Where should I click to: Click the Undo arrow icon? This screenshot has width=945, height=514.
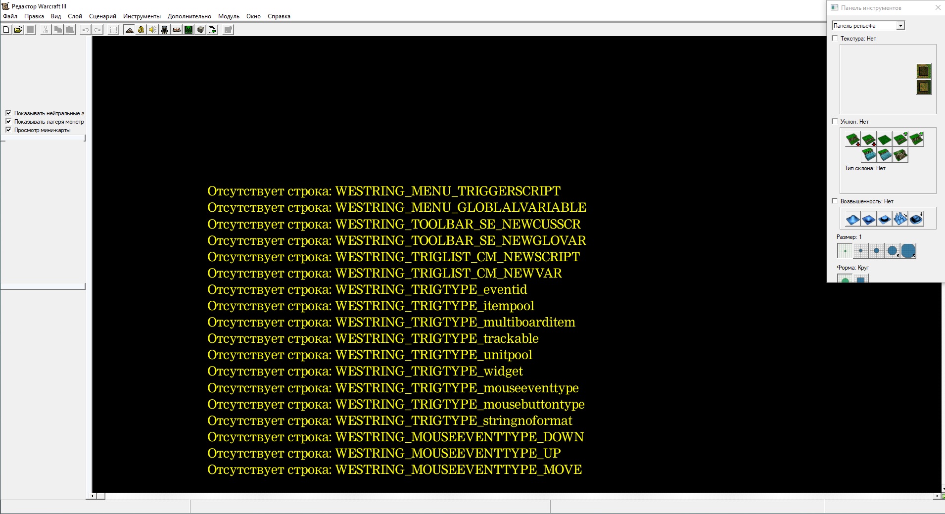86,30
